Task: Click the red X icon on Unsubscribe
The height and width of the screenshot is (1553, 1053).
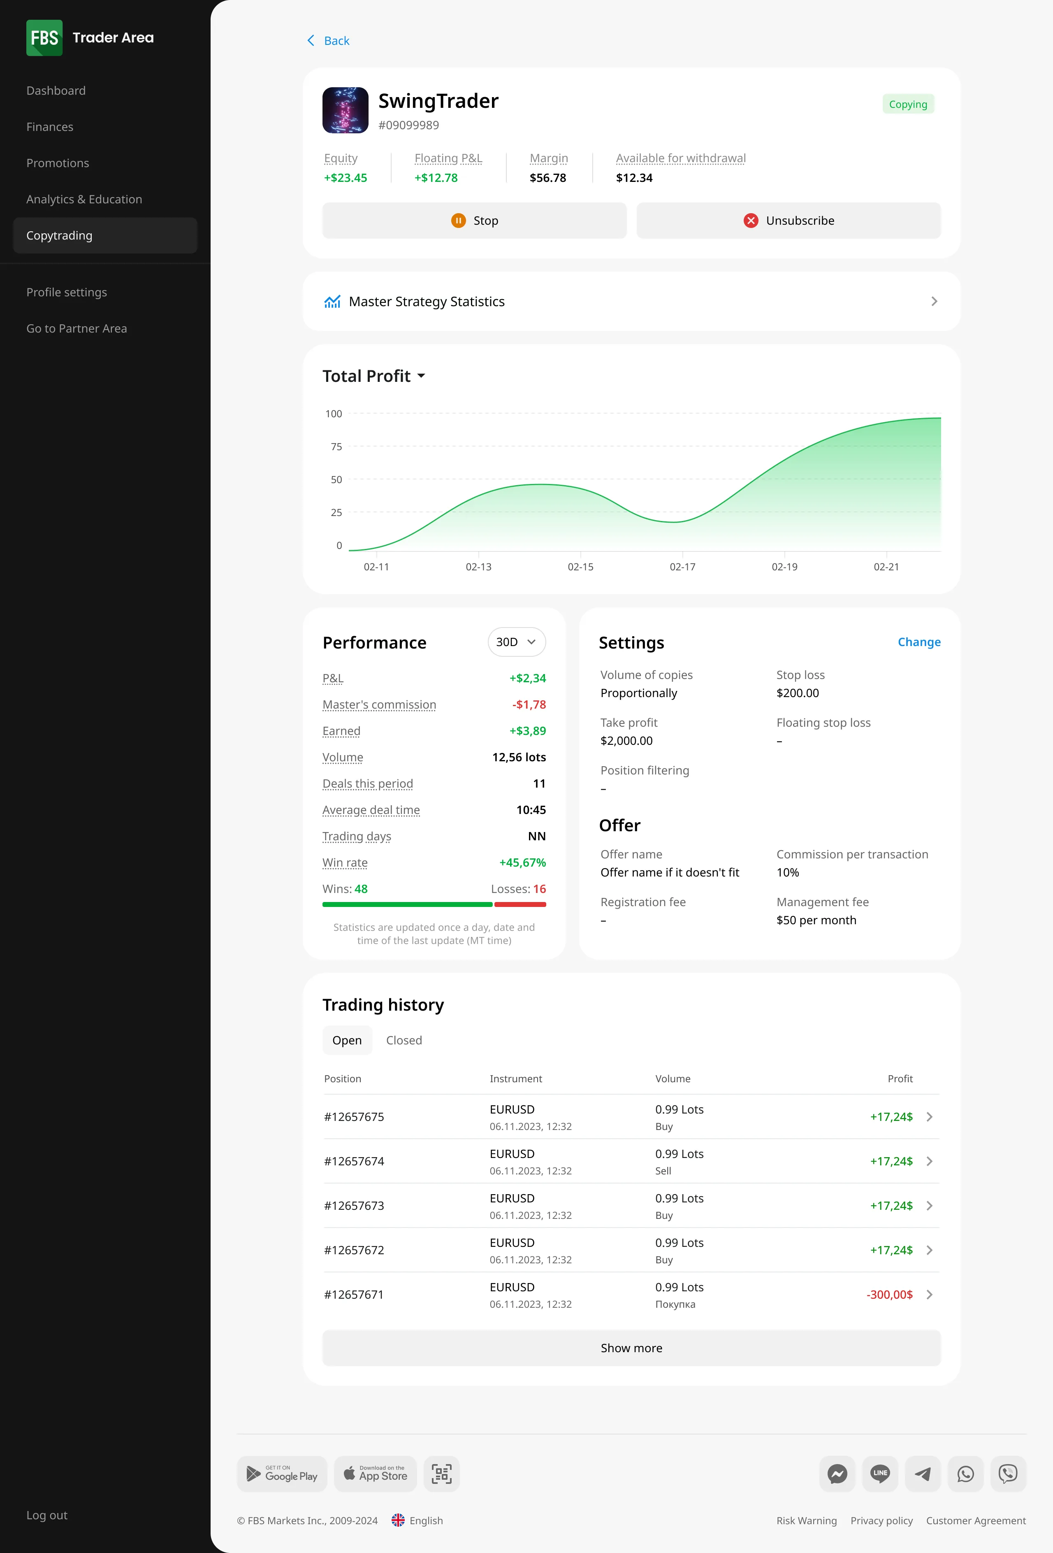Action: pyautogui.click(x=751, y=221)
